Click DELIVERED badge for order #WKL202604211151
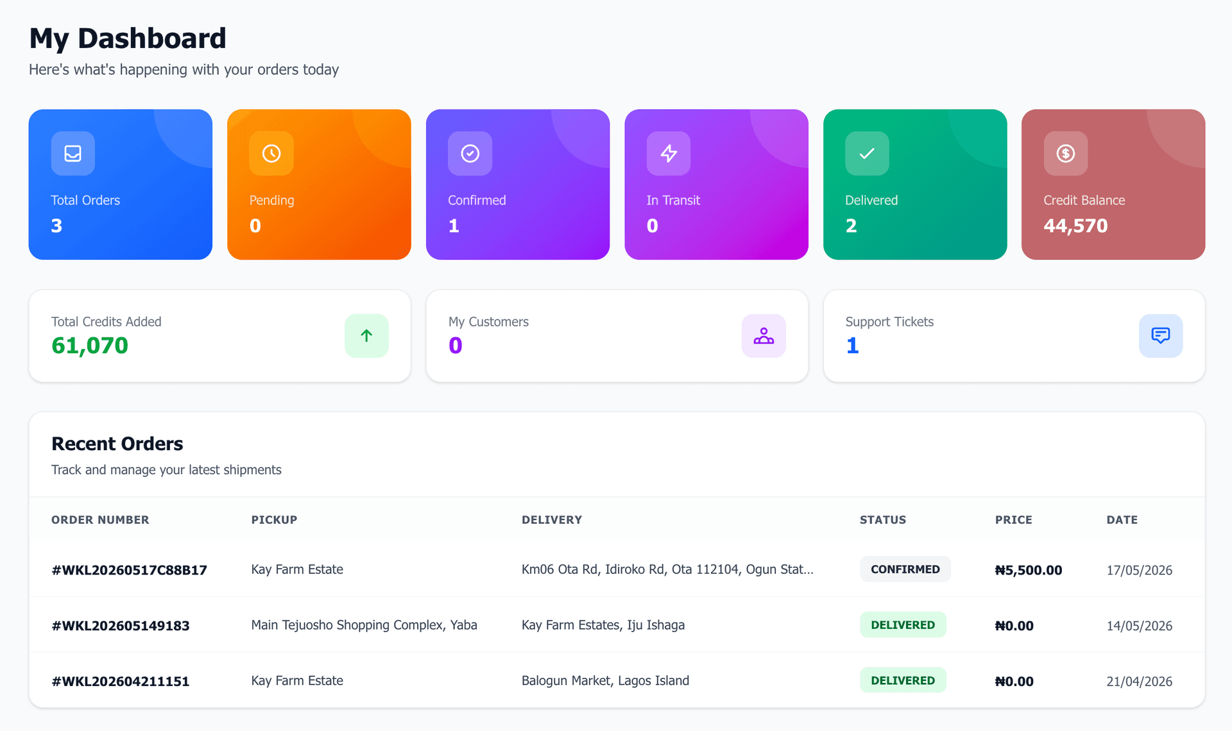The image size is (1232, 731). click(903, 681)
